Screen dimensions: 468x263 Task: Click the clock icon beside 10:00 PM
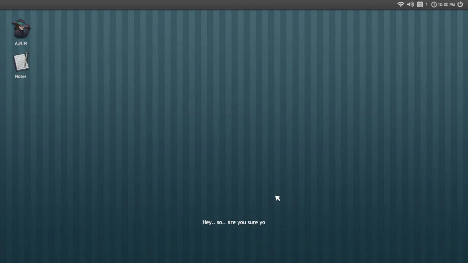coord(434,5)
